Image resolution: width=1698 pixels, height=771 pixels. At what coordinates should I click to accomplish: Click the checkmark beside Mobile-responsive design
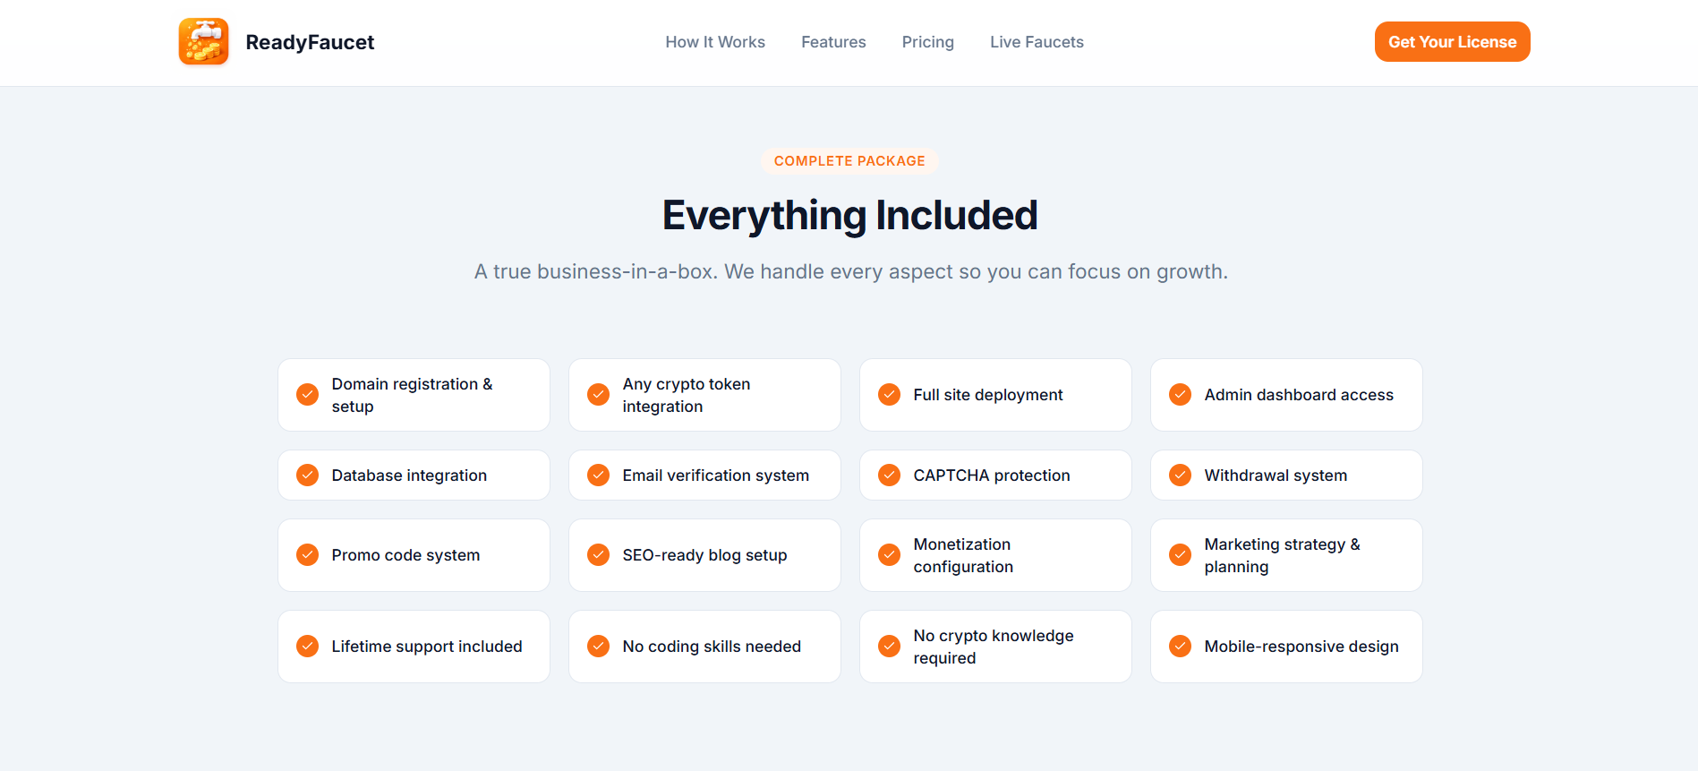[x=1180, y=646]
